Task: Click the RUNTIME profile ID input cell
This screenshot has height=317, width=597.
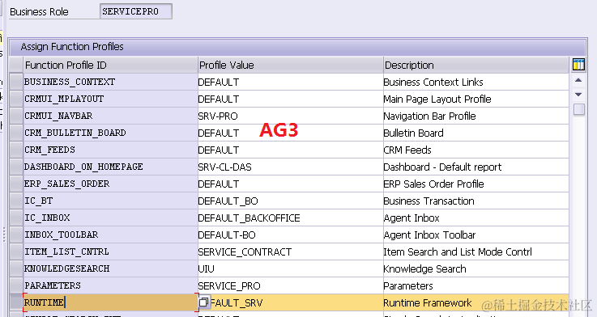Action: click(110, 302)
